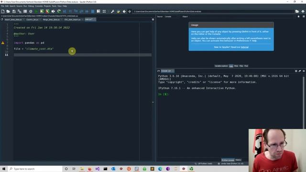This screenshot has height=172, width=306.
Task: Open the Search menu
Action: (12, 6)
